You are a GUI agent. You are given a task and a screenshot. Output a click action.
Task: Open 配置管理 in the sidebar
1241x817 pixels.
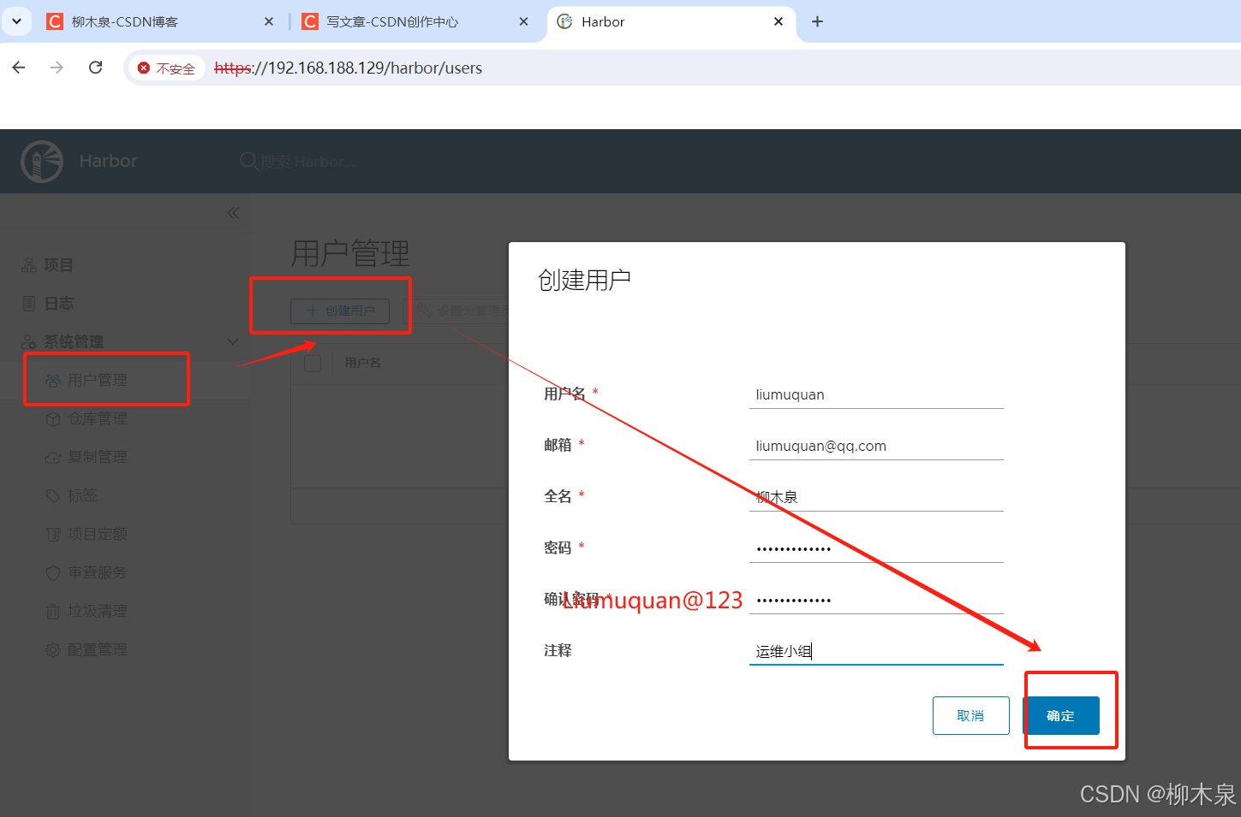(x=98, y=649)
